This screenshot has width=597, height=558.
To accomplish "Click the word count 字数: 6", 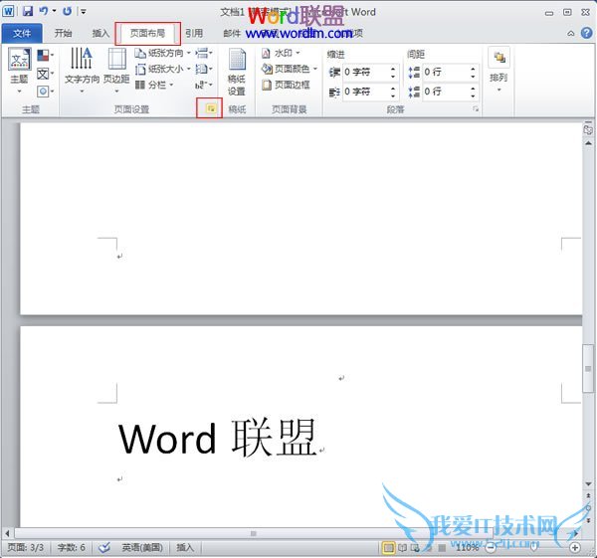I will click(x=72, y=548).
